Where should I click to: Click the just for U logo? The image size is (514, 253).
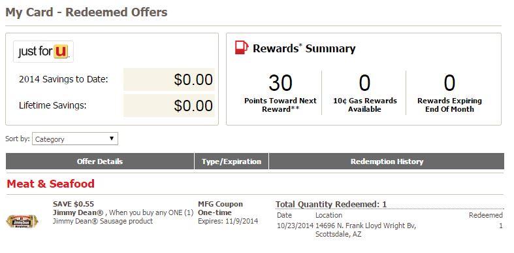point(43,52)
